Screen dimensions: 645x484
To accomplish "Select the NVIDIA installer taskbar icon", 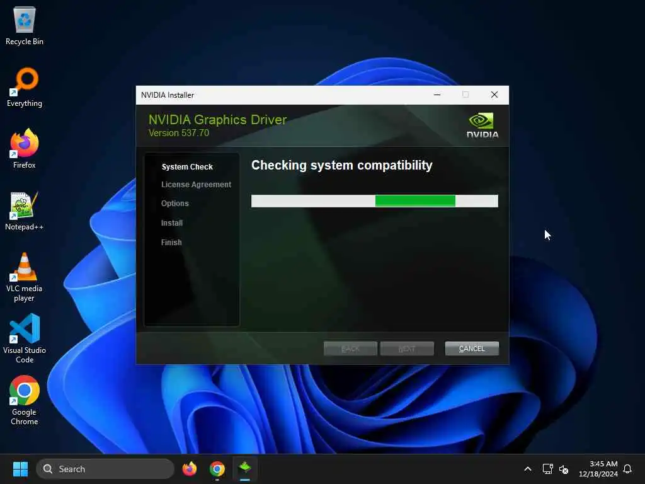I will pyautogui.click(x=245, y=468).
